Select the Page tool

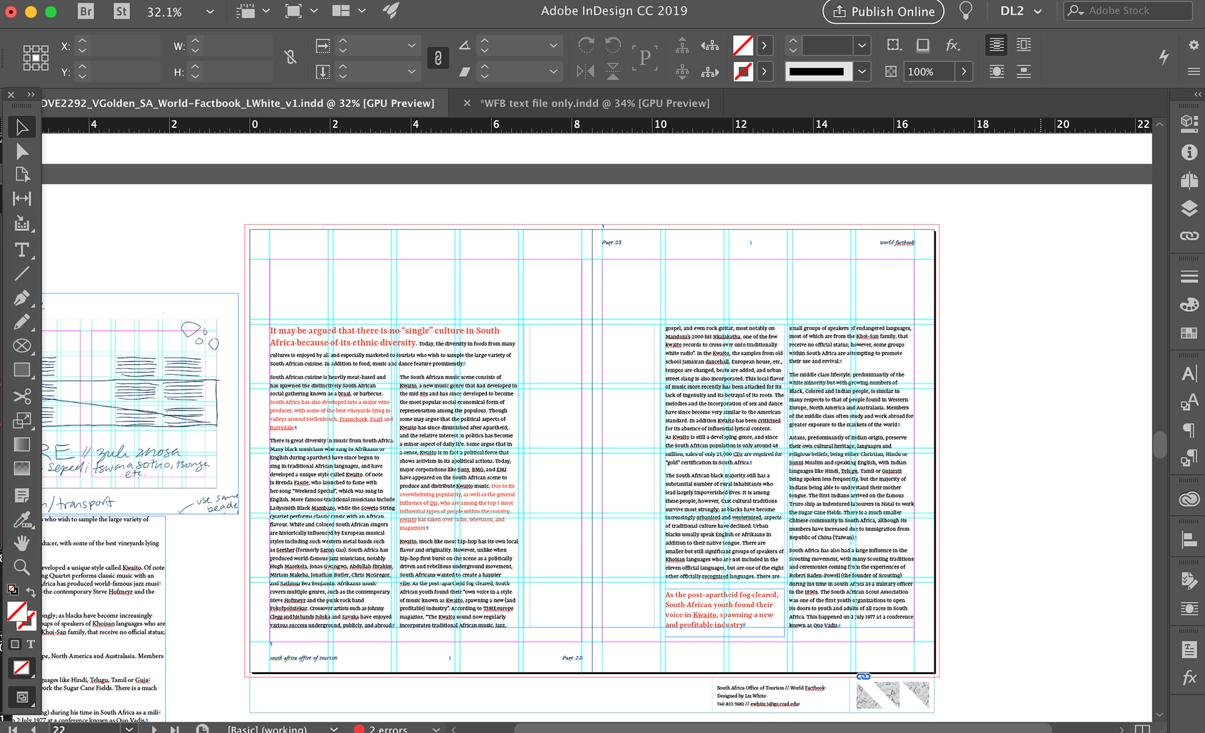(21, 174)
